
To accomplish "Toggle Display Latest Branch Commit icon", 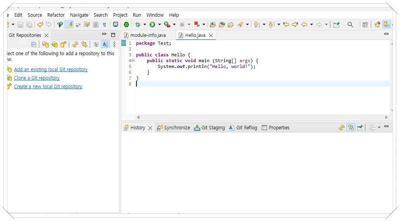I will point(105,45).
